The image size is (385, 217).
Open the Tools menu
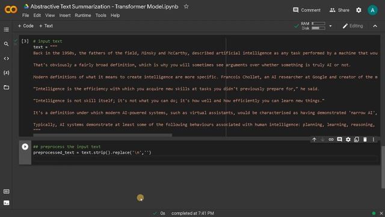(100, 15)
